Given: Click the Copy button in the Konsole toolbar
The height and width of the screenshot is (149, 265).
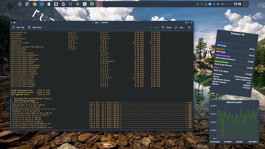Looking at the screenshot, I should (155, 27).
